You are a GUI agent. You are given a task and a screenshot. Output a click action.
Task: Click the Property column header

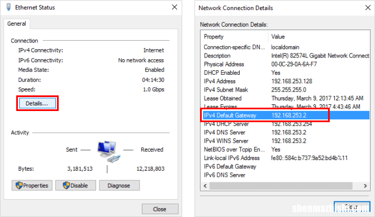[234, 36]
